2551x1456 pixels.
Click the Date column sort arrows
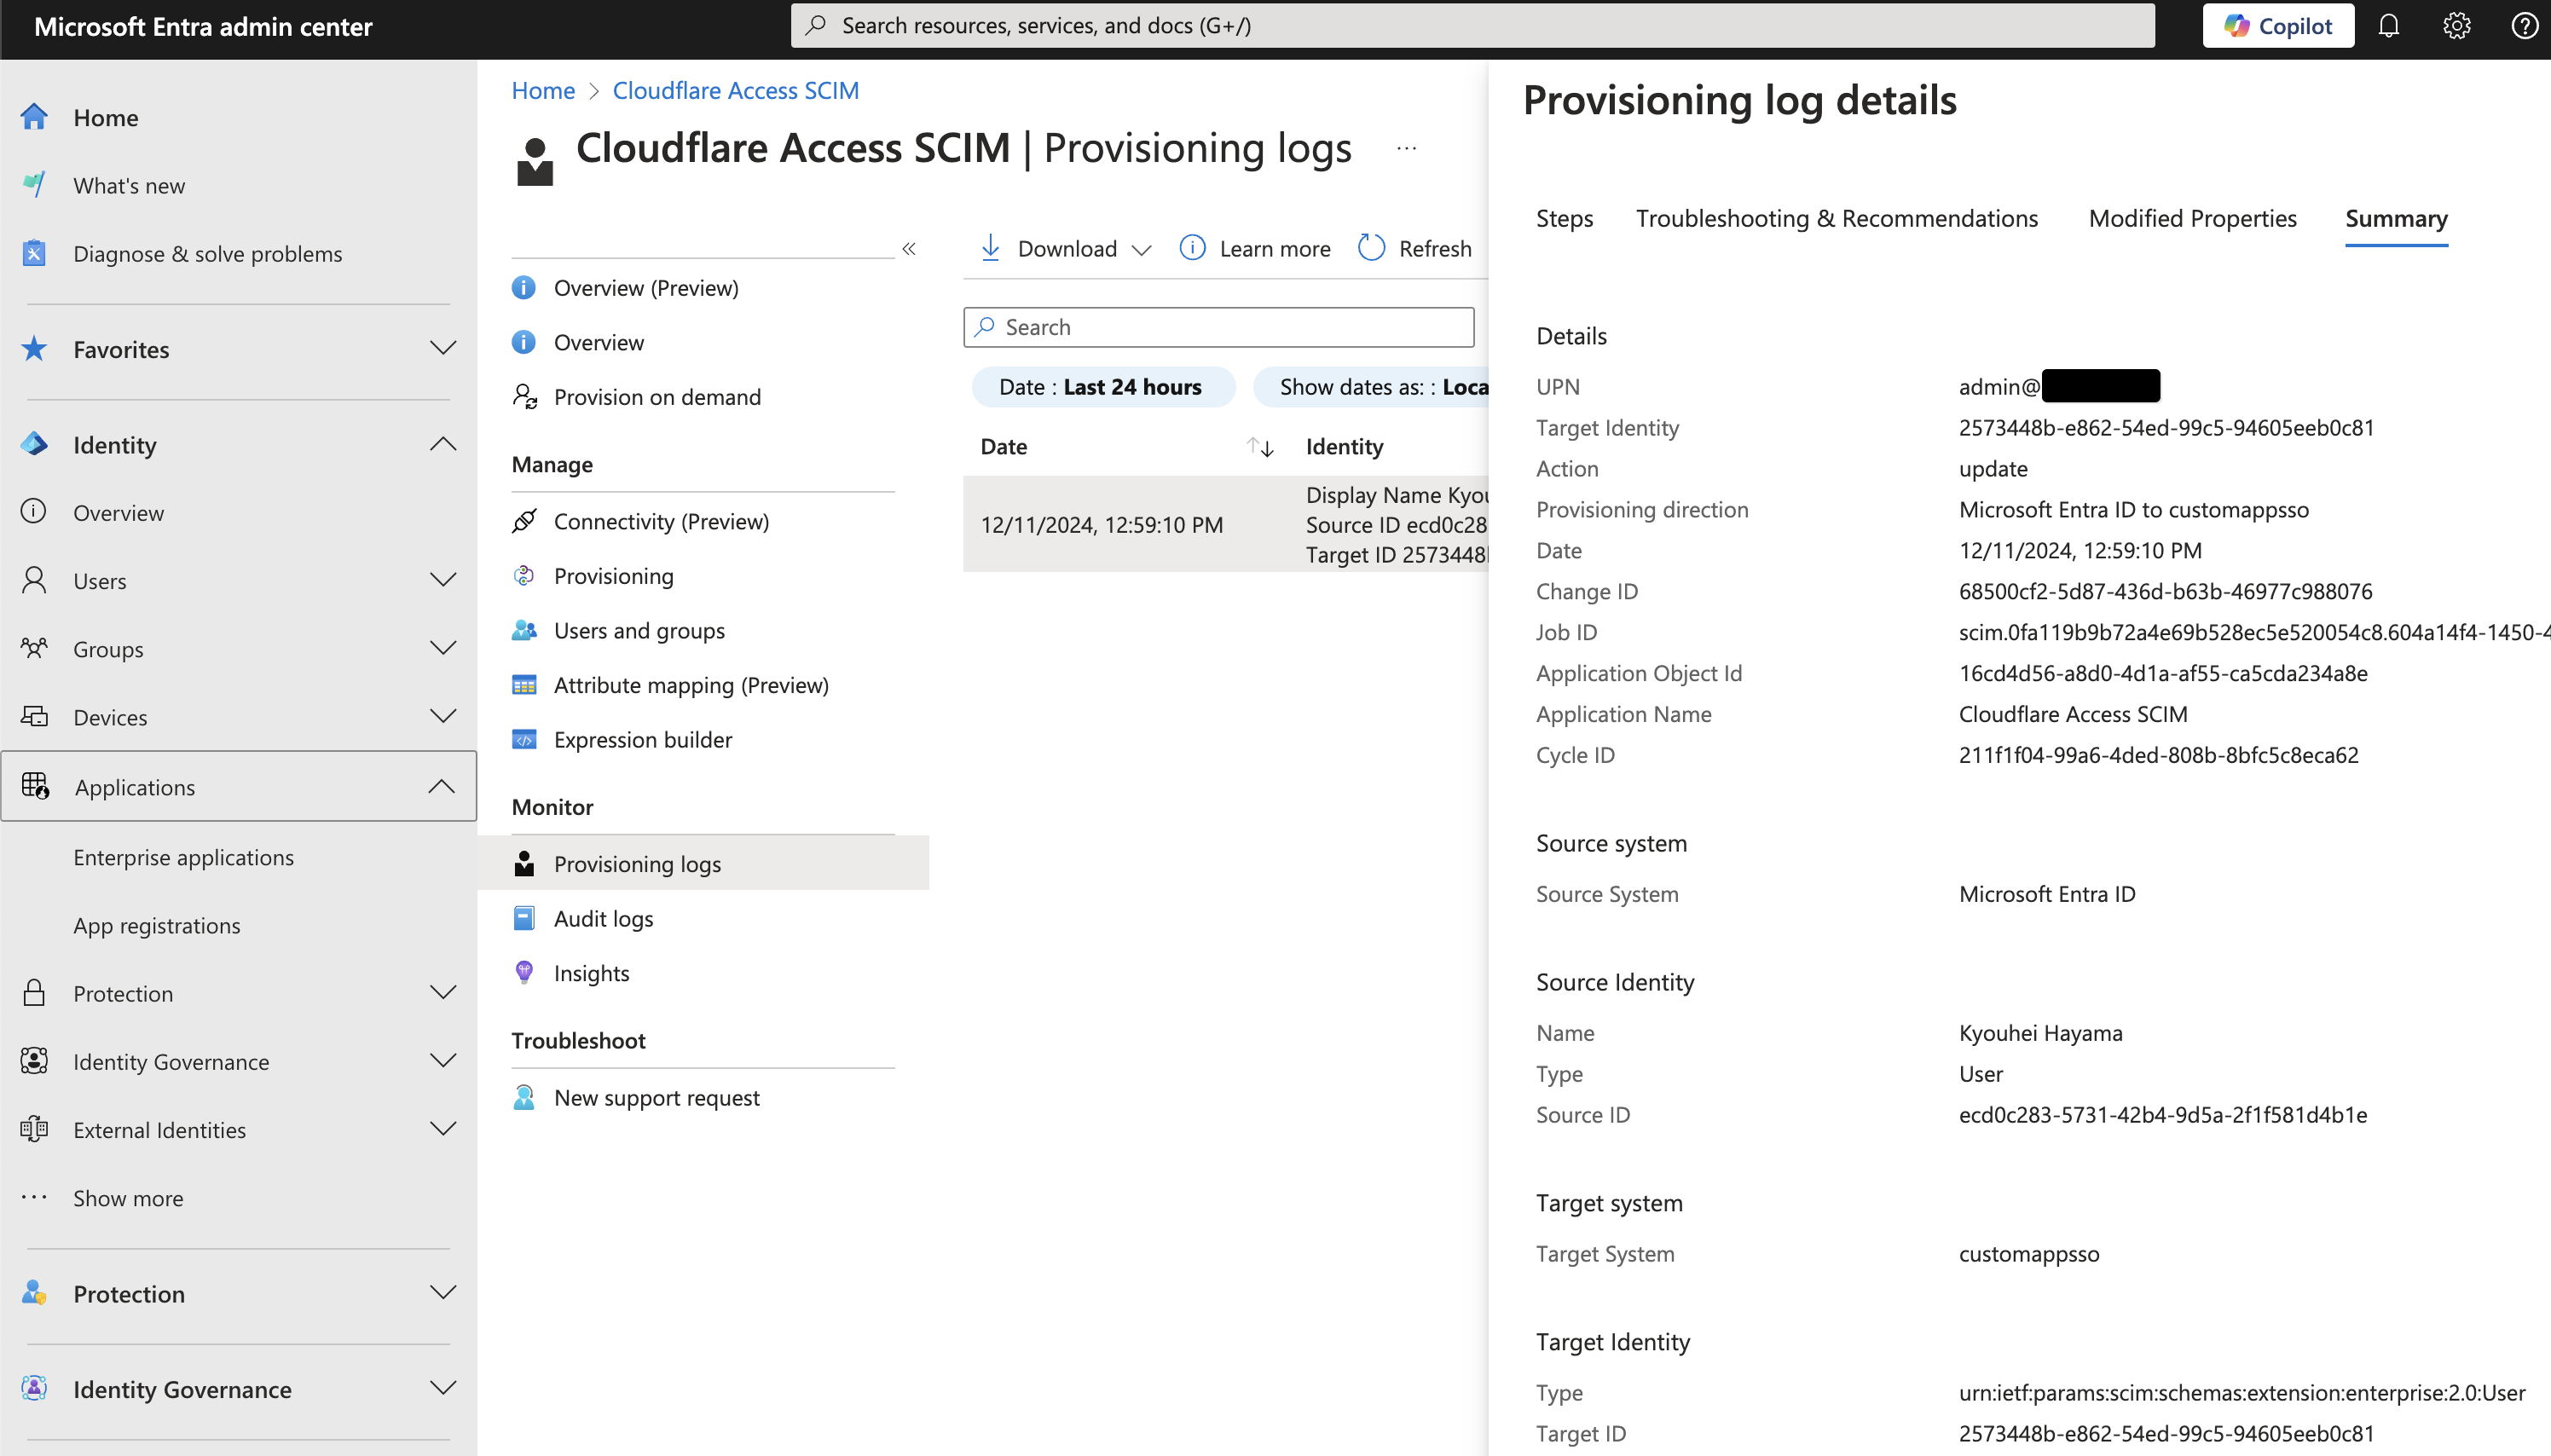coord(1260,447)
